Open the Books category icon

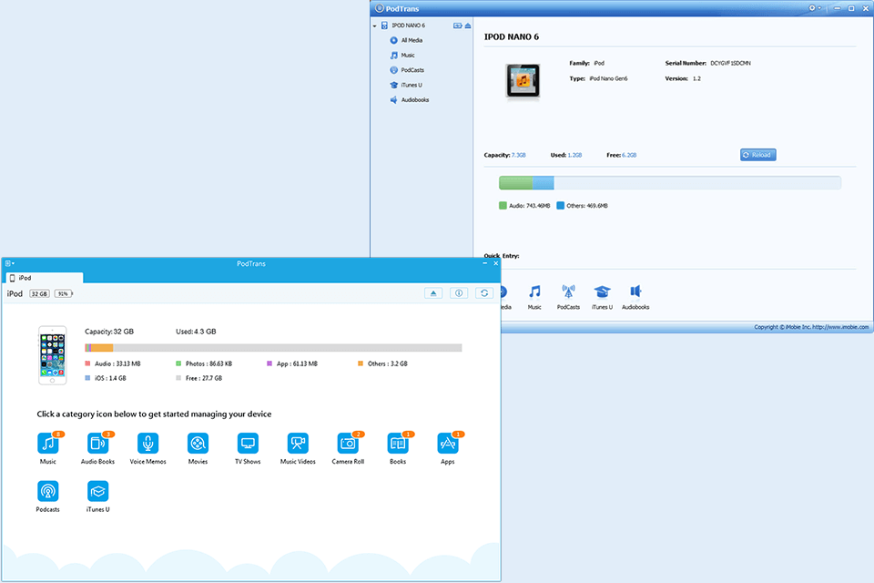[x=398, y=444]
